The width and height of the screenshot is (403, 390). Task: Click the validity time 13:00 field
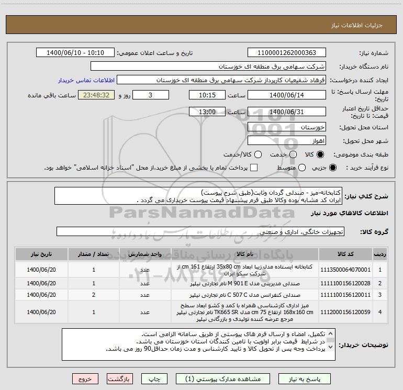coord(207,112)
